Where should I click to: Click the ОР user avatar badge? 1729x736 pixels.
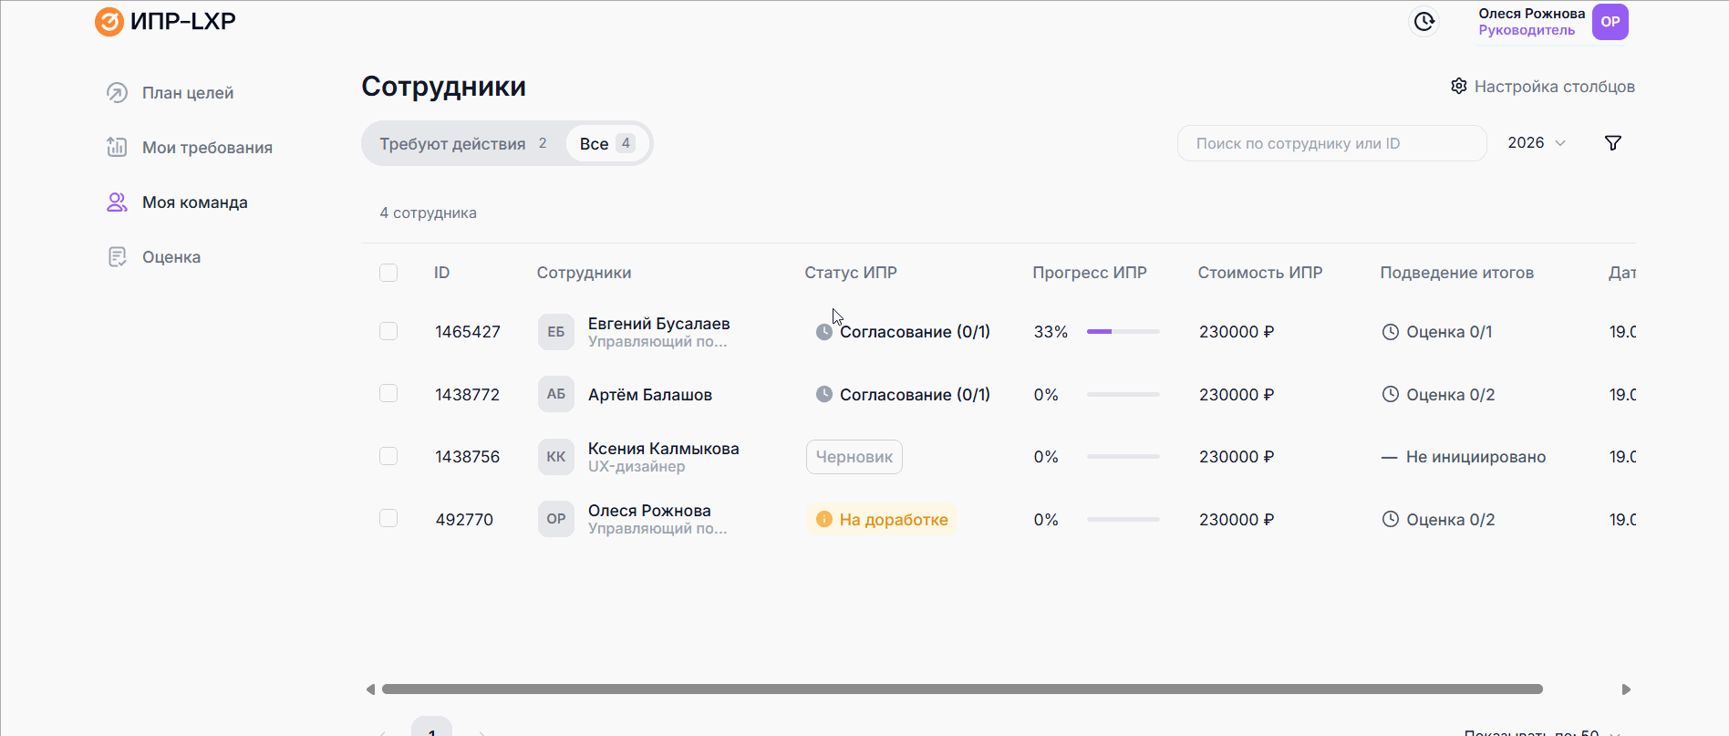point(1610,22)
